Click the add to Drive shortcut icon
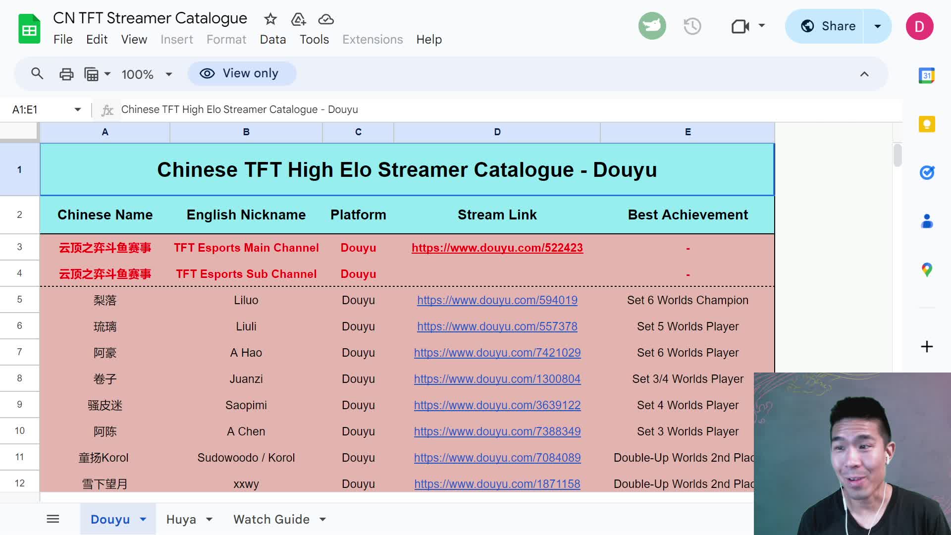This screenshot has width=951, height=535. (x=298, y=19)
